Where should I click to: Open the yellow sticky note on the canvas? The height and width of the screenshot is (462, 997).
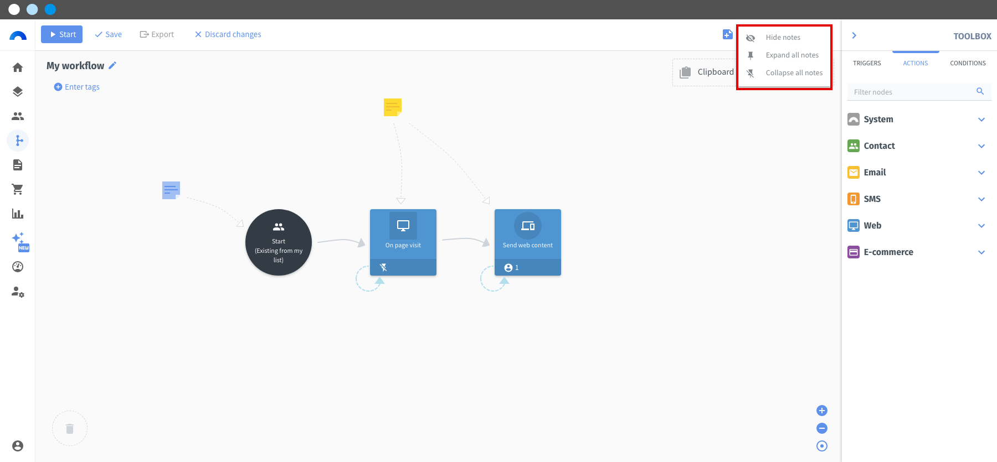(x=393, y=107)
